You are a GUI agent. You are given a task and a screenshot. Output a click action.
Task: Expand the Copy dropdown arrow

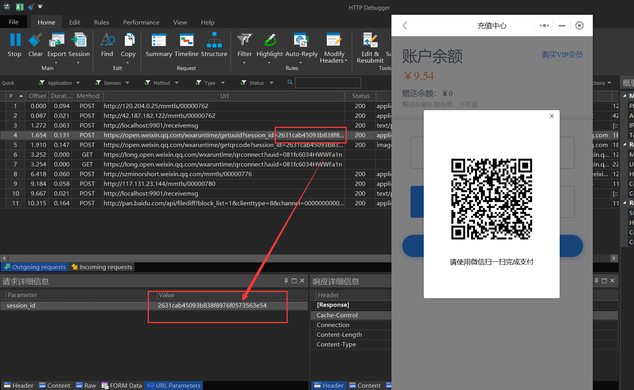click(x=127, y=63)
